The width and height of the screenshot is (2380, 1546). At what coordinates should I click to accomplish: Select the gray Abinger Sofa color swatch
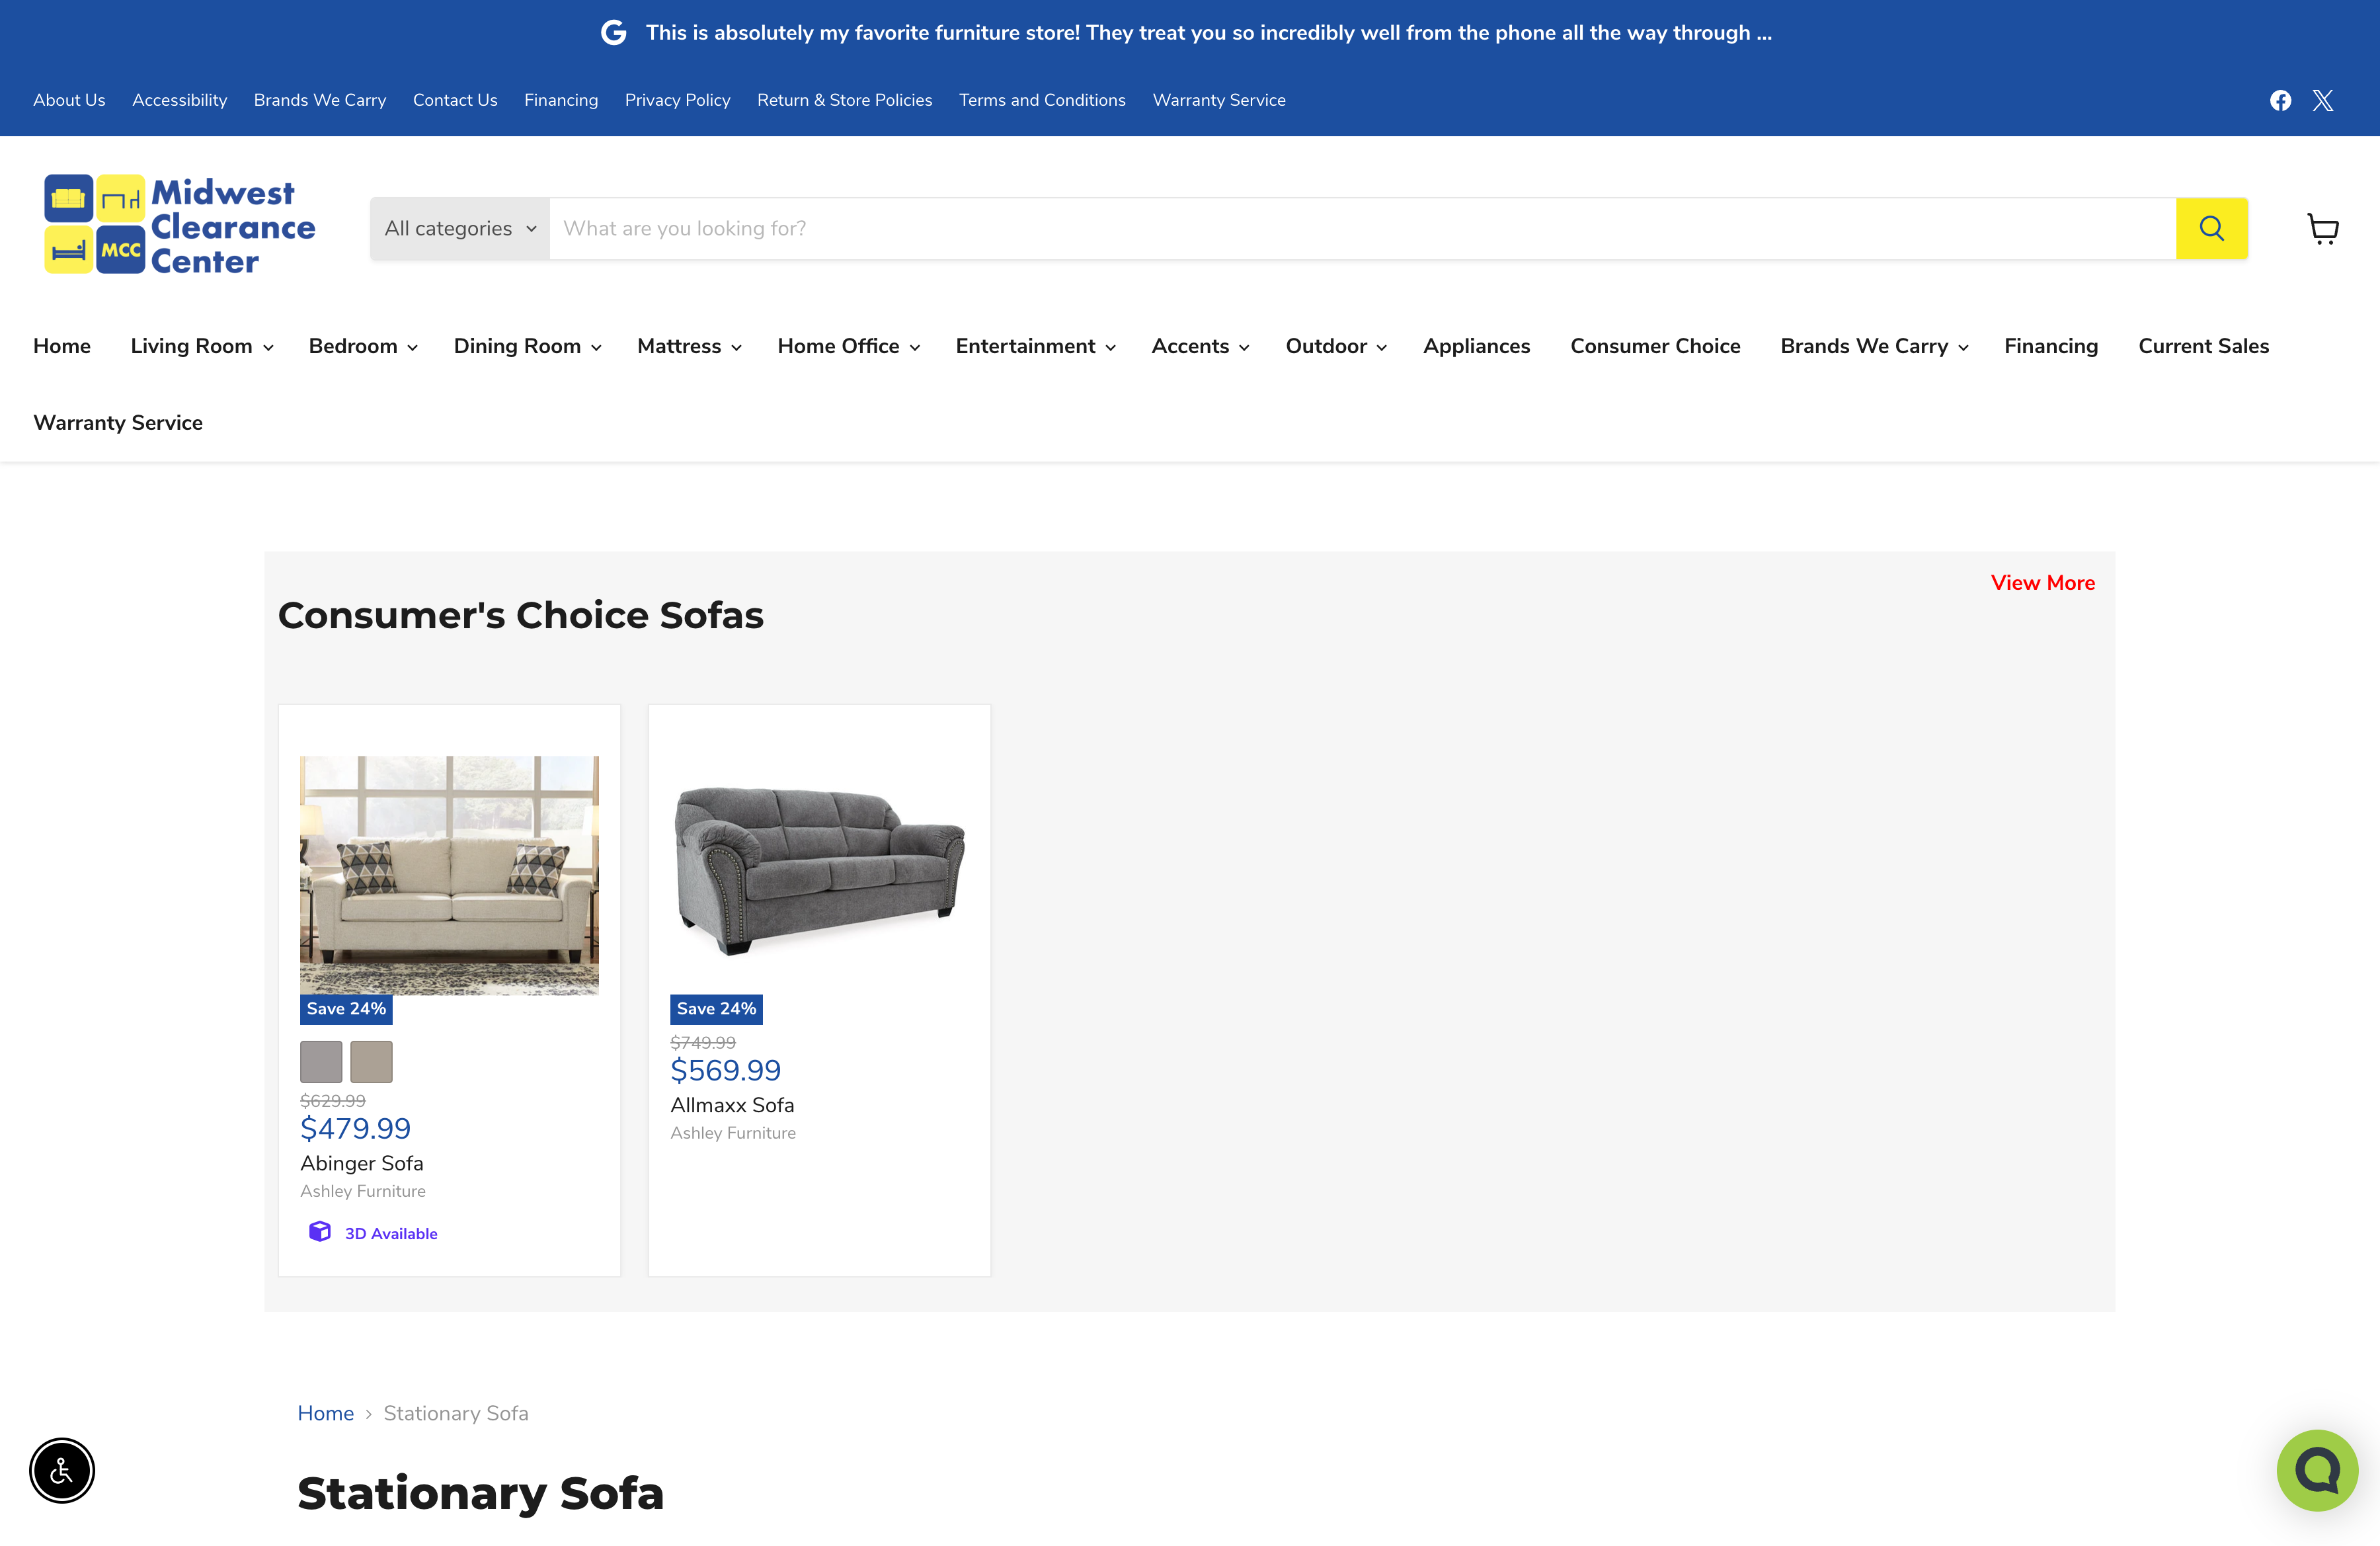coord(321,1062)
